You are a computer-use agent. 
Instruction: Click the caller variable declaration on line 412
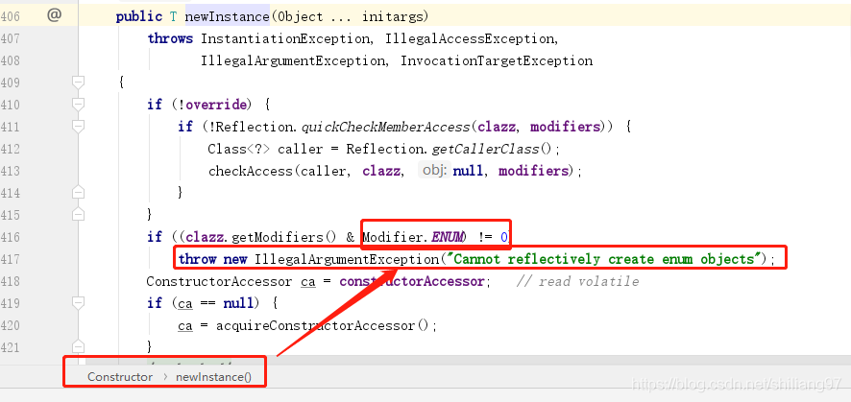tap(301, 149)
